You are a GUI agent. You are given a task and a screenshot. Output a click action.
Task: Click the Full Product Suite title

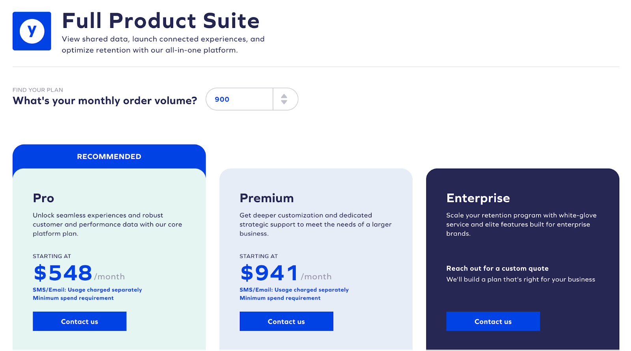(161, 20)
